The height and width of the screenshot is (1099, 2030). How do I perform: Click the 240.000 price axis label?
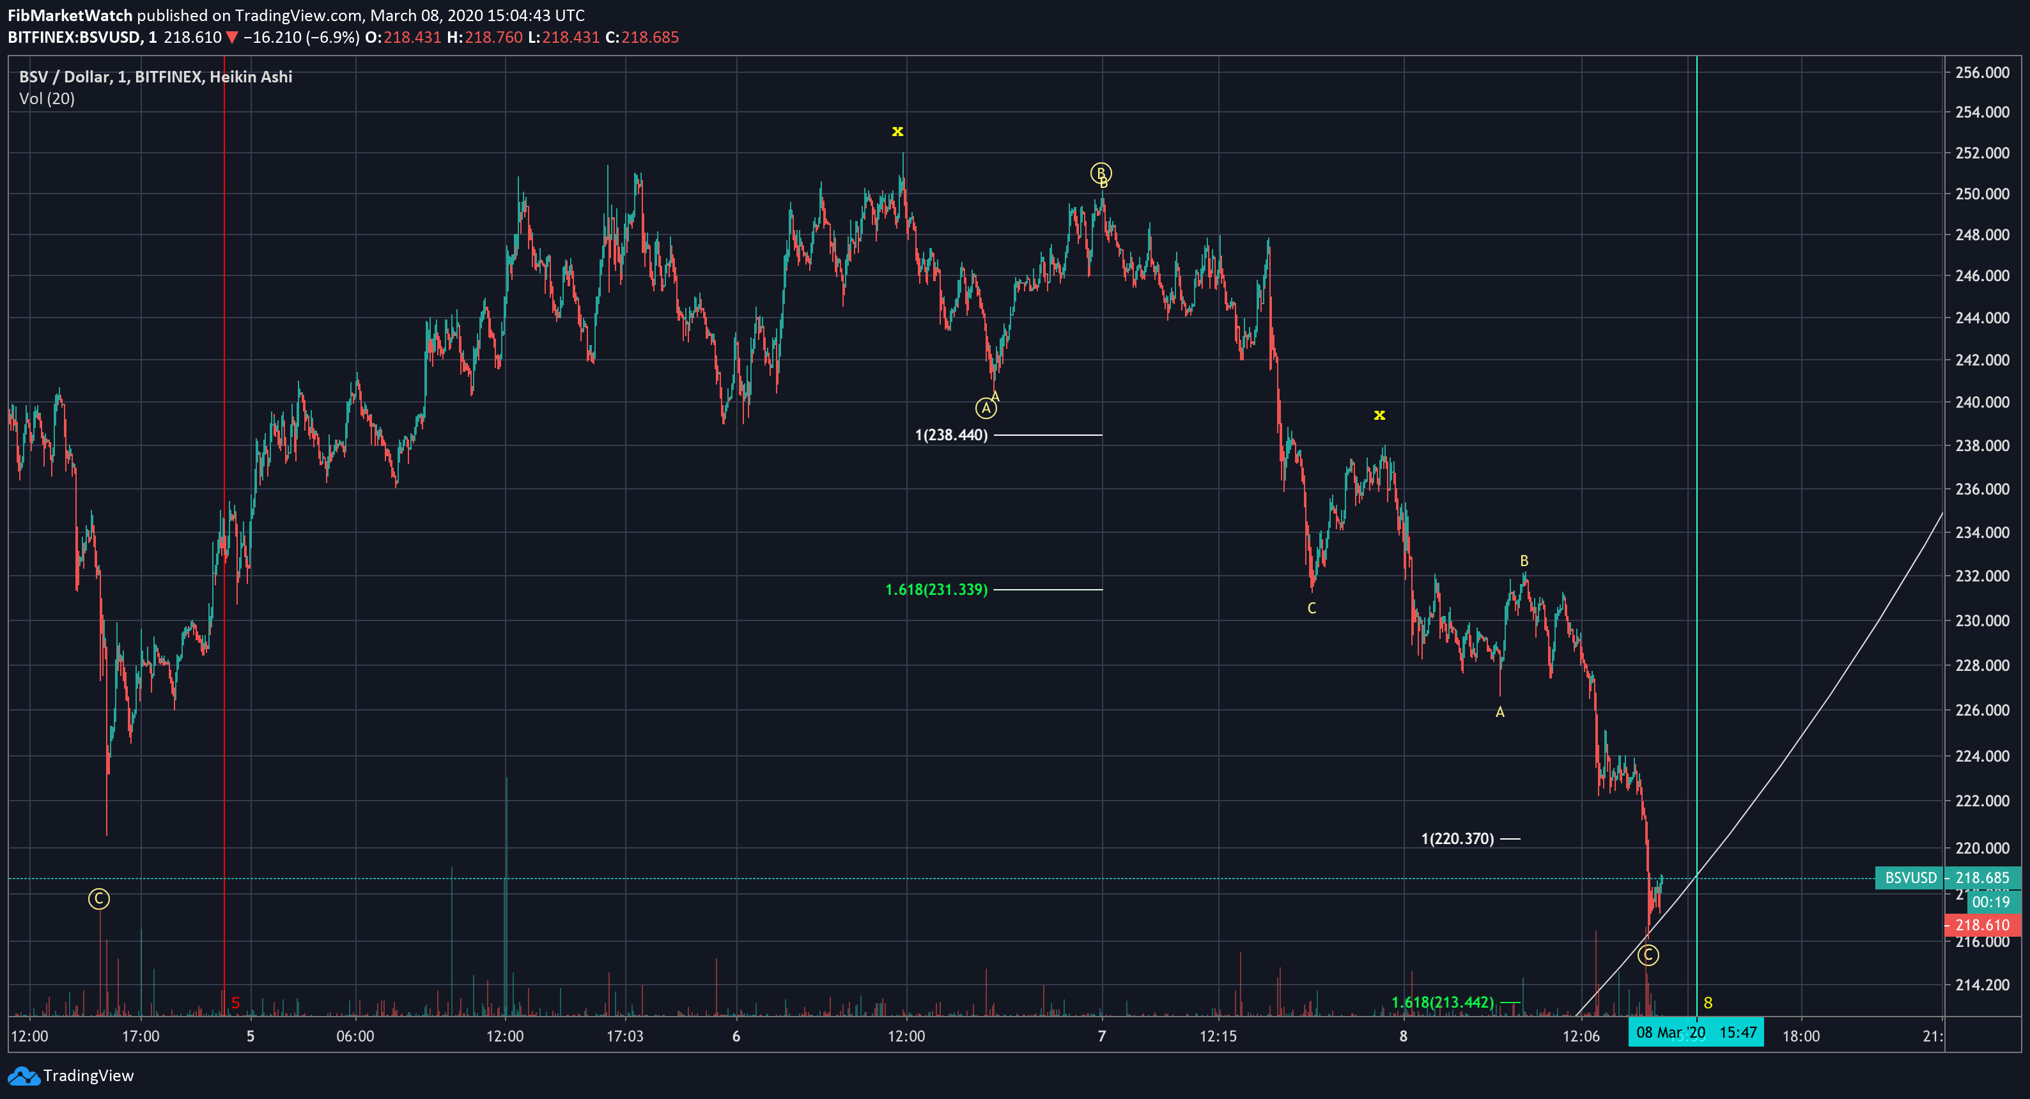point(1983,402)
